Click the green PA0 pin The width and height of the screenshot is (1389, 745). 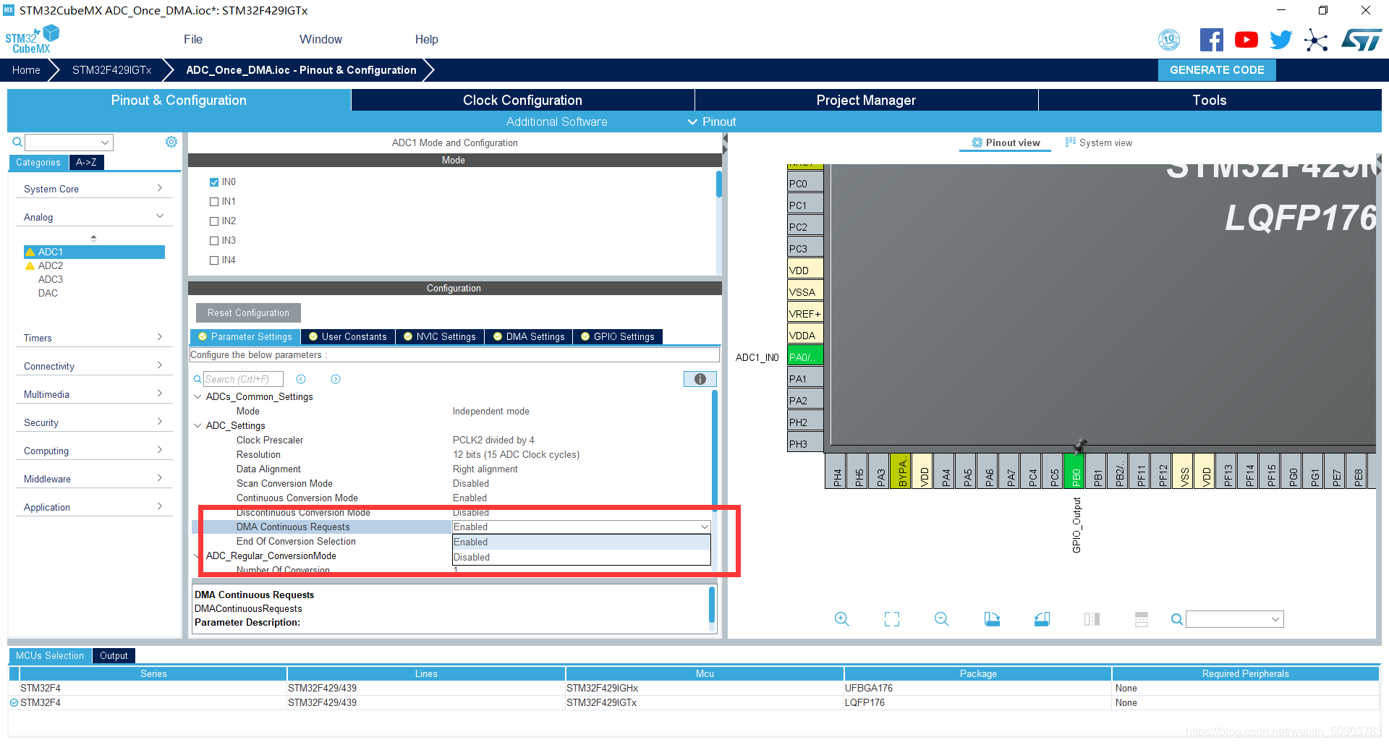(805, 357)
